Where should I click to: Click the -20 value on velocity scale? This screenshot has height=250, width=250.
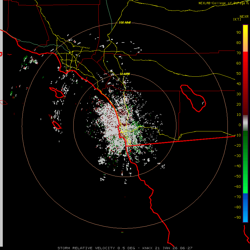click(x=237, y=146)
